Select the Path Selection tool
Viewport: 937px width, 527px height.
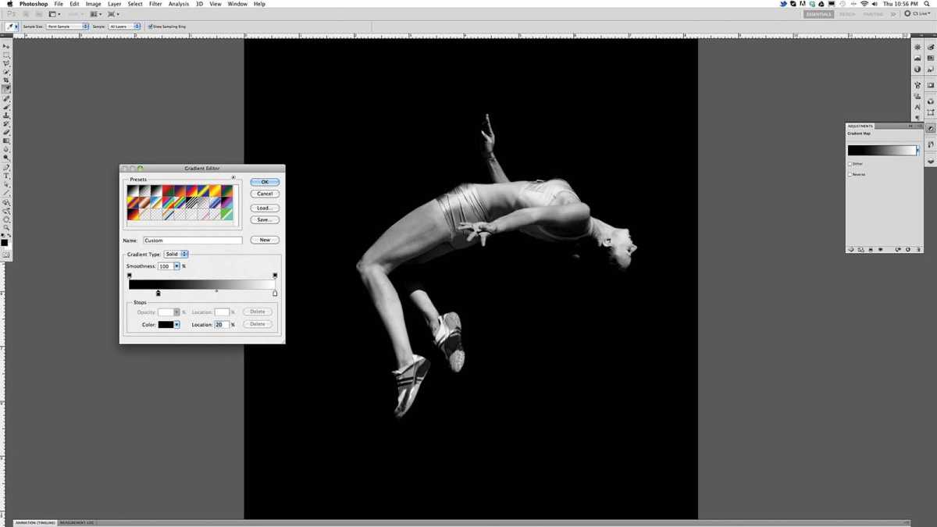(x=6, y=184)
